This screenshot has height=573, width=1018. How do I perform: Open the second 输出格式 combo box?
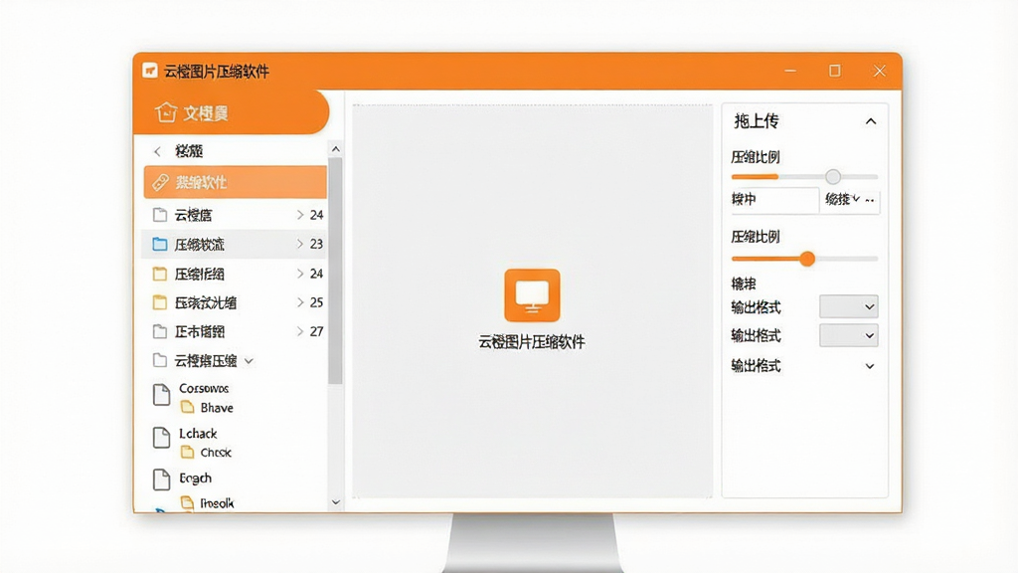(849, 336)
